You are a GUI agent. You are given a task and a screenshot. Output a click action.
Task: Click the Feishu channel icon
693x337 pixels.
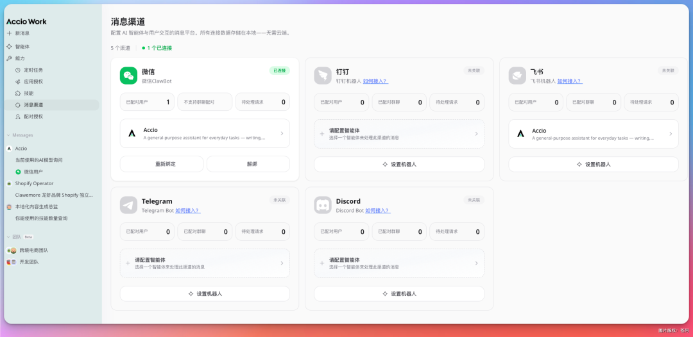(x=517, y=76)
